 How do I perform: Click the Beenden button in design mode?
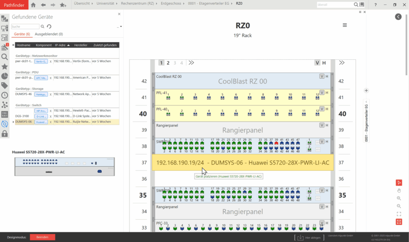point(42,237)
